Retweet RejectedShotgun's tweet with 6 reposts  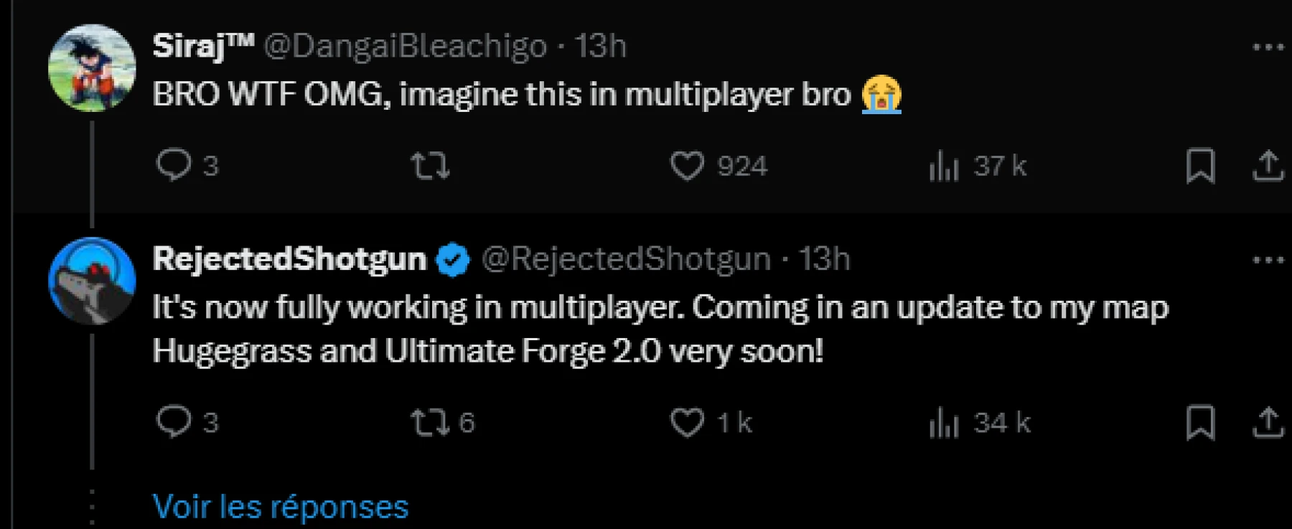coord(430,422)
